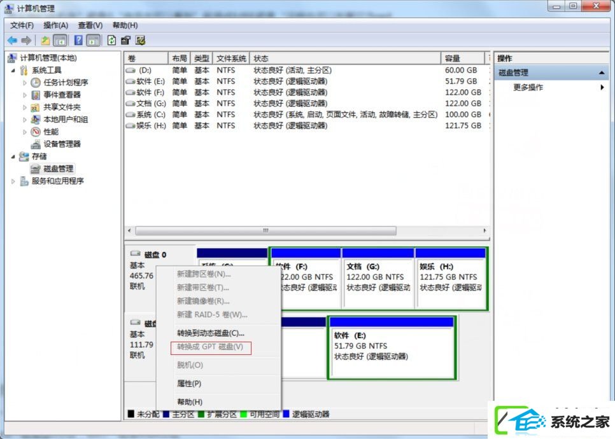Open the 查看(V) menu
The image size is (615, 439).
coord(90,25)
